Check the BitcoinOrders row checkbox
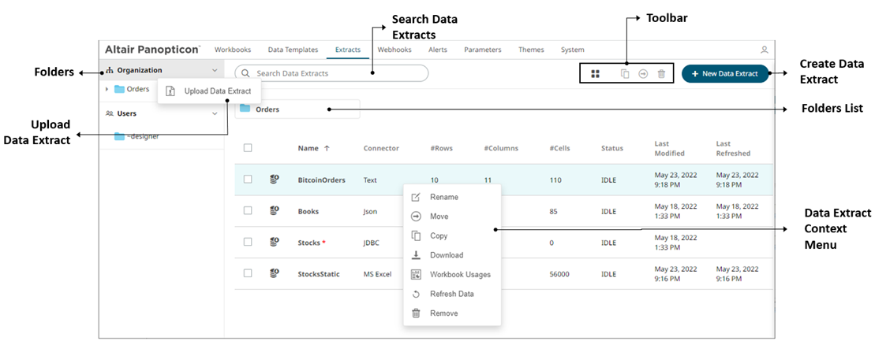The image size is (875, 341). 248,180
